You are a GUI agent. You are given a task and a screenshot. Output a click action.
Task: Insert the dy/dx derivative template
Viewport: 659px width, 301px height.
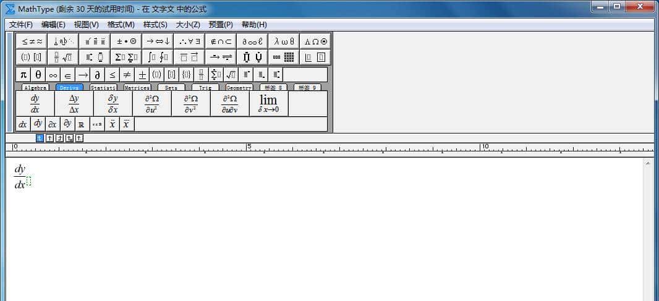[x=35, y=104]
